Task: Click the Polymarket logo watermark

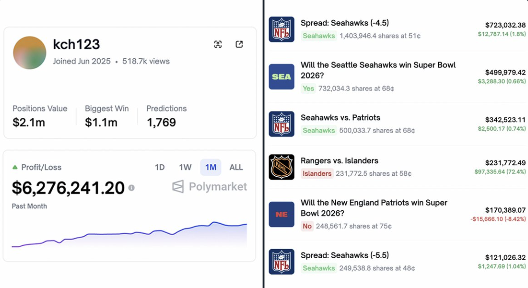Action: point(209,187)
